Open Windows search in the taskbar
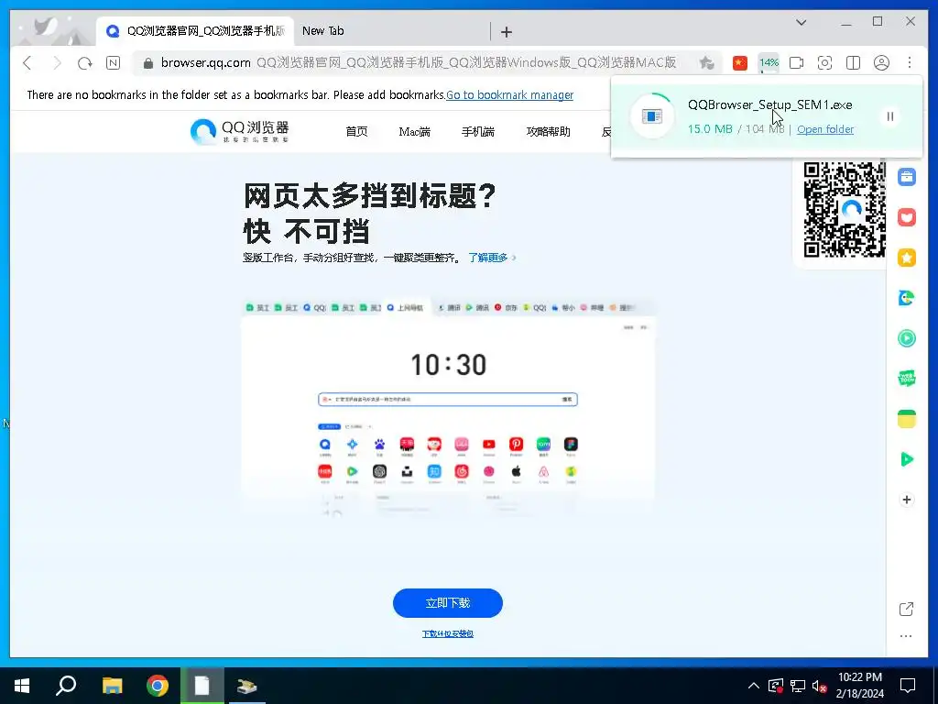Image resolution: width=938 pixels, height=704 pixels. coord(66,686)
